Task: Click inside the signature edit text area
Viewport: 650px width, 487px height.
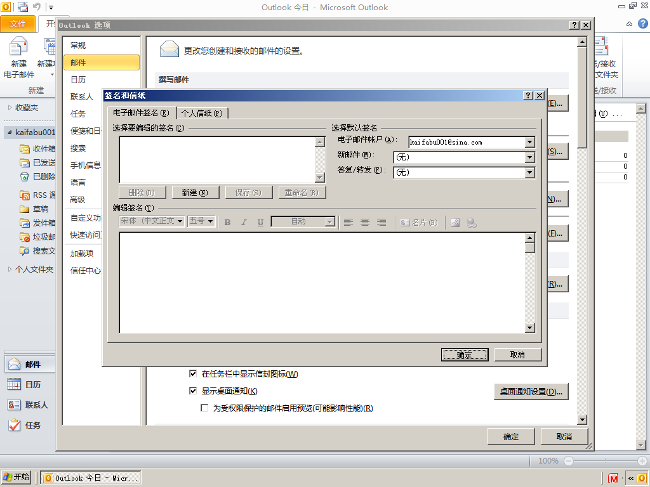Action: point(322,283)
